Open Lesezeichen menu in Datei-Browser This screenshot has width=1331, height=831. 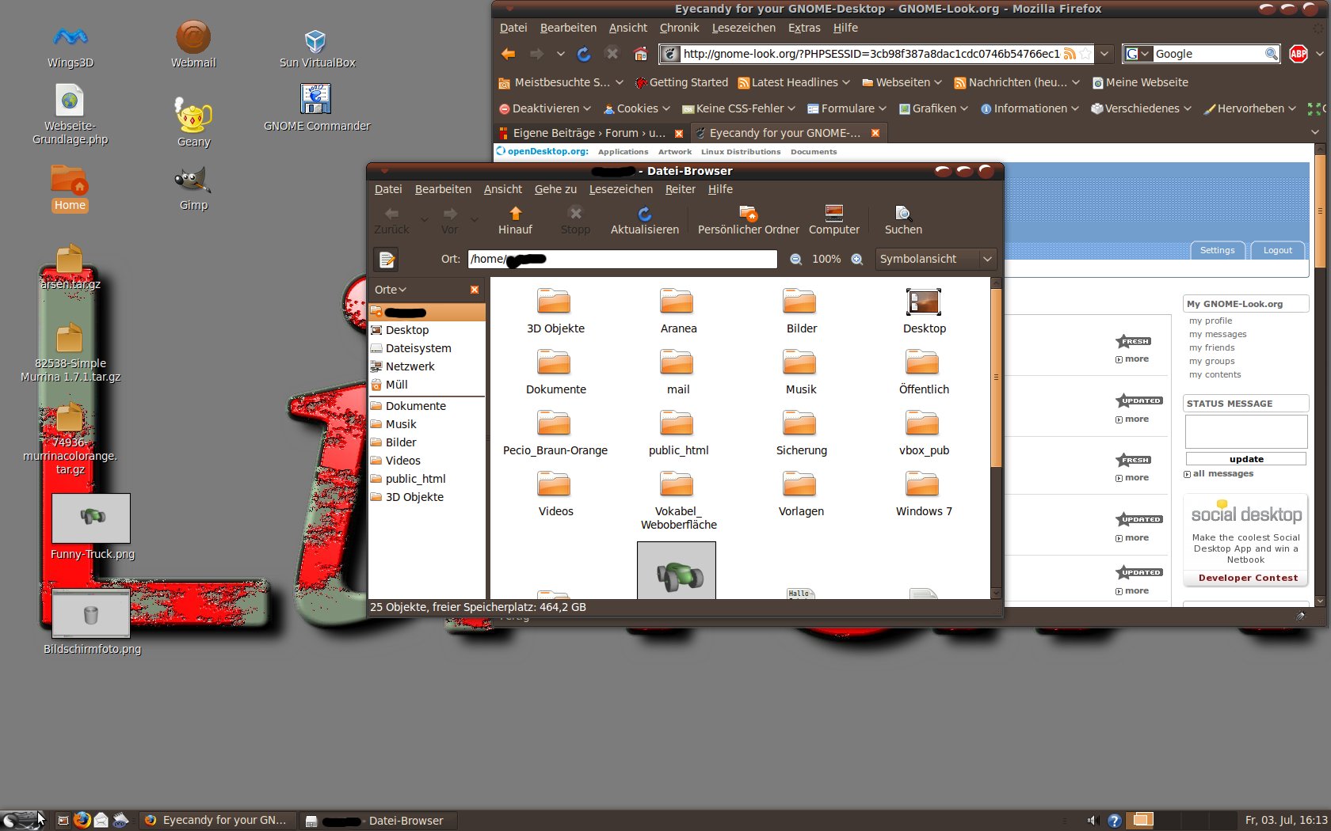620,189
